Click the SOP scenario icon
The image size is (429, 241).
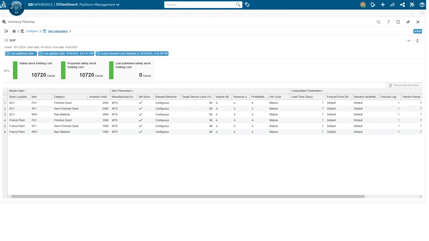6,40
